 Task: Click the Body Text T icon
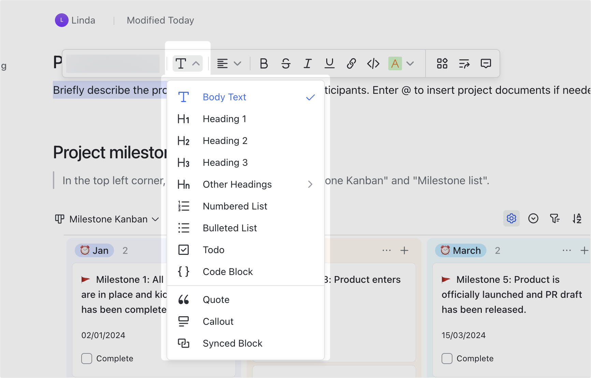point(184,97)
